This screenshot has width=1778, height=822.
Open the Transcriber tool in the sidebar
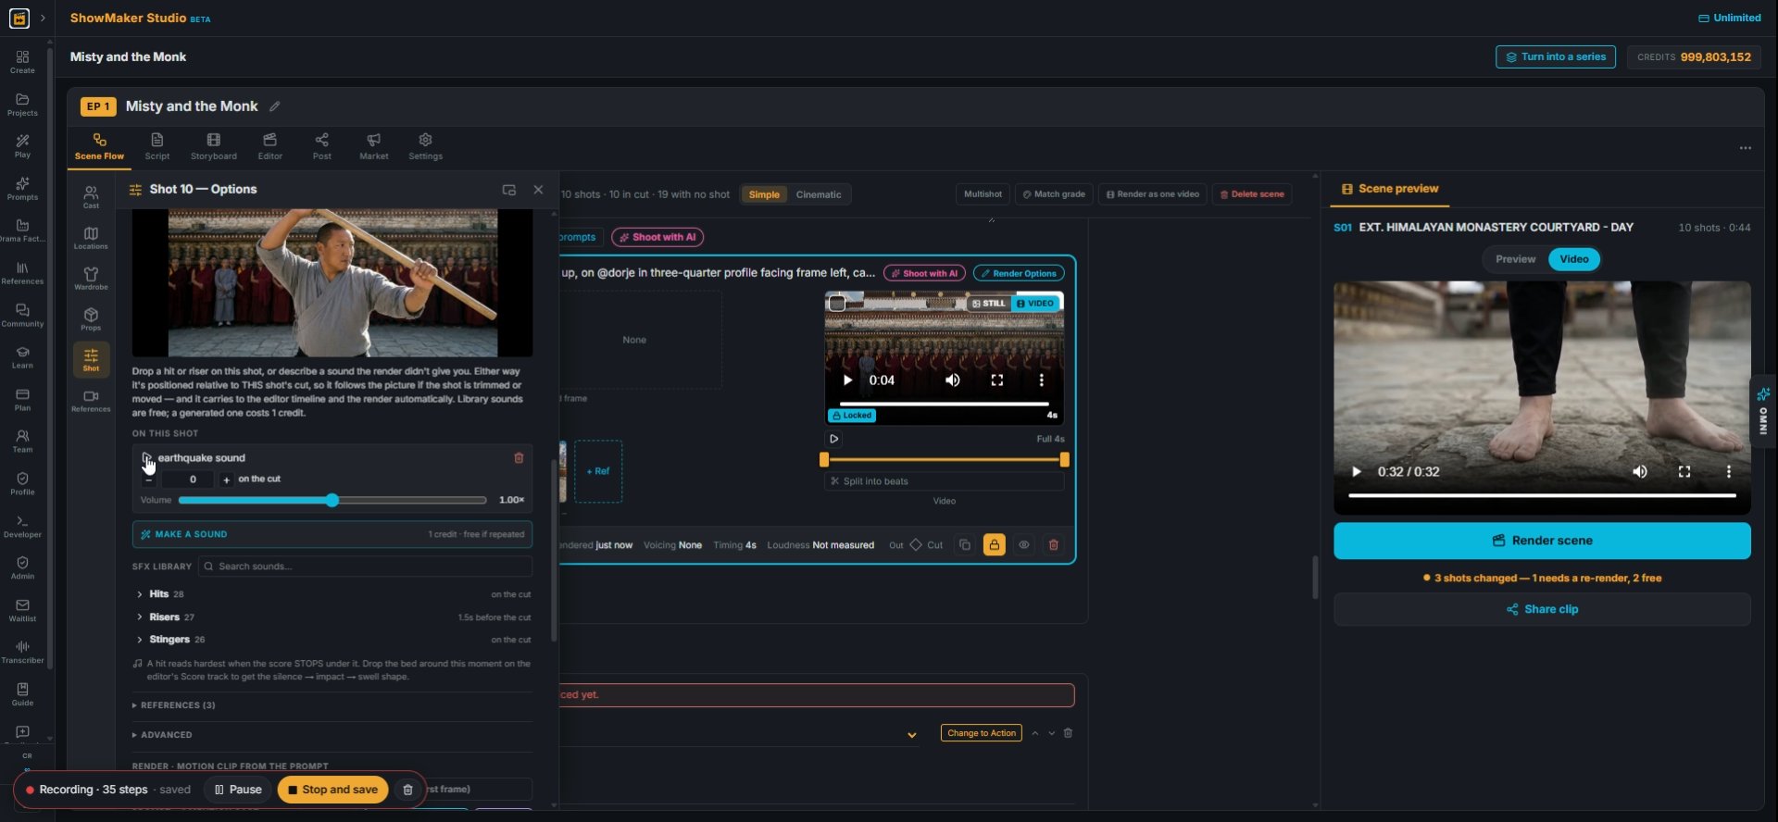click(x=22, y=652)
